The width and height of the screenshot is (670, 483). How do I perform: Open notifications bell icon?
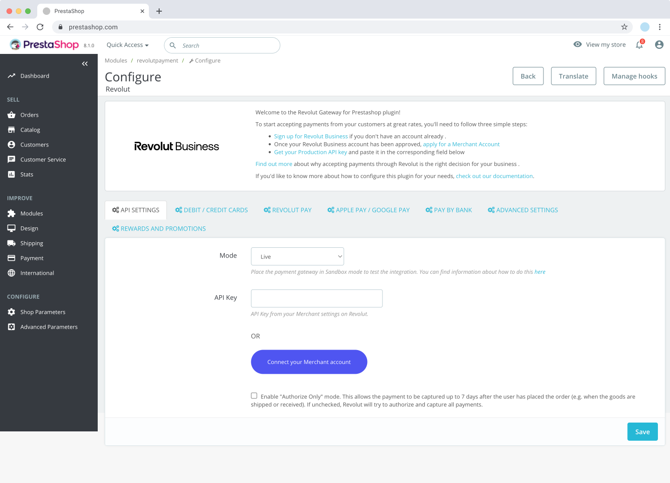(x=639, y=45)
